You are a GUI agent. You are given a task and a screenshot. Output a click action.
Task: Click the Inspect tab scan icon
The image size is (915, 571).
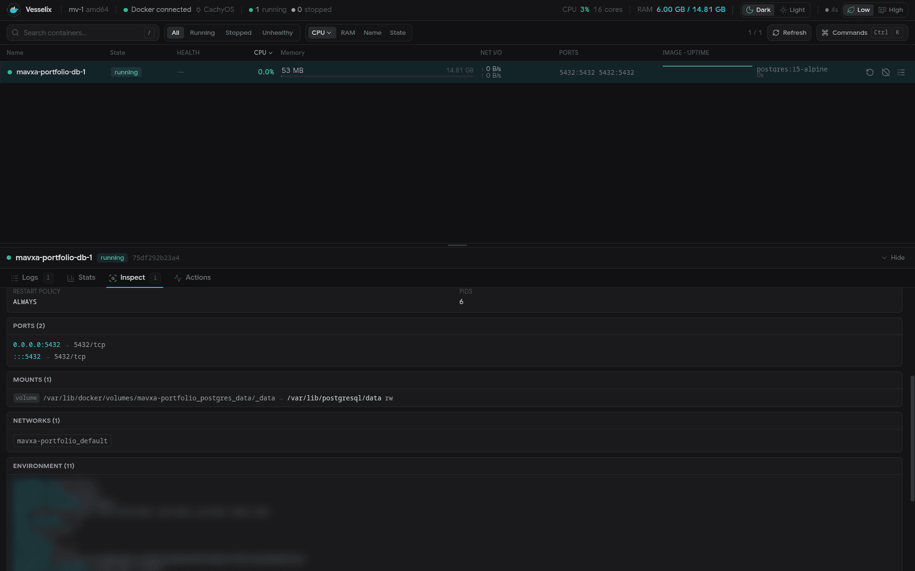(113, 278)
